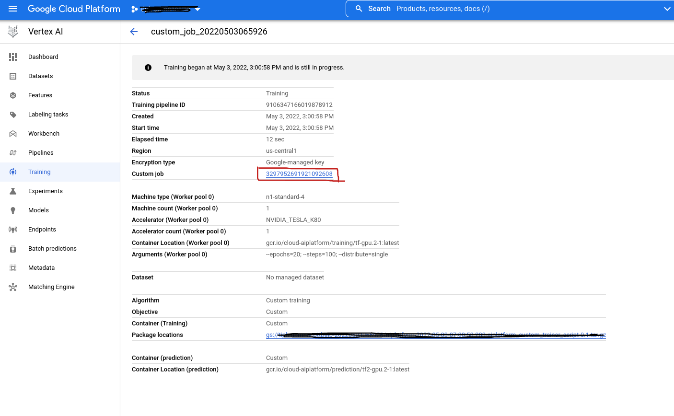Open the main navigation hamburger menu
The height and width of the screenshot is (416, 674).
point(13,9)
